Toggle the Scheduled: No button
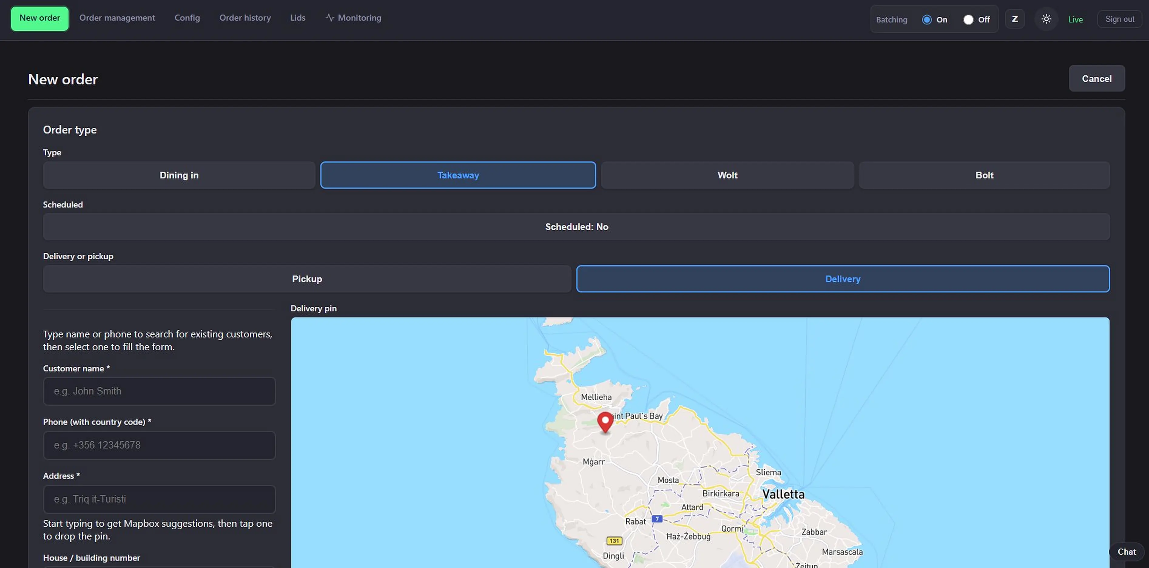 [576, 227]
